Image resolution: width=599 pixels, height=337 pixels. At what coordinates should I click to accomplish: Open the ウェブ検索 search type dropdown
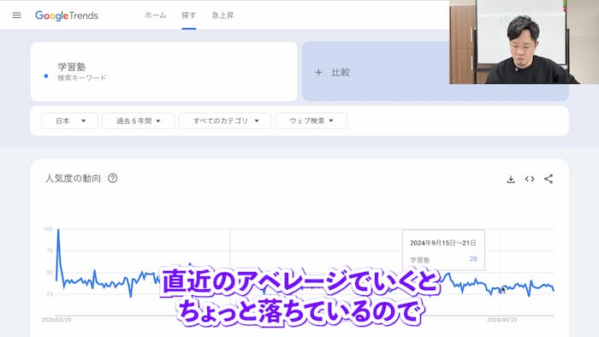[x=311, y=121]
